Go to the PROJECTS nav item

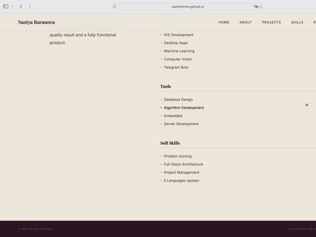point(271,22)
